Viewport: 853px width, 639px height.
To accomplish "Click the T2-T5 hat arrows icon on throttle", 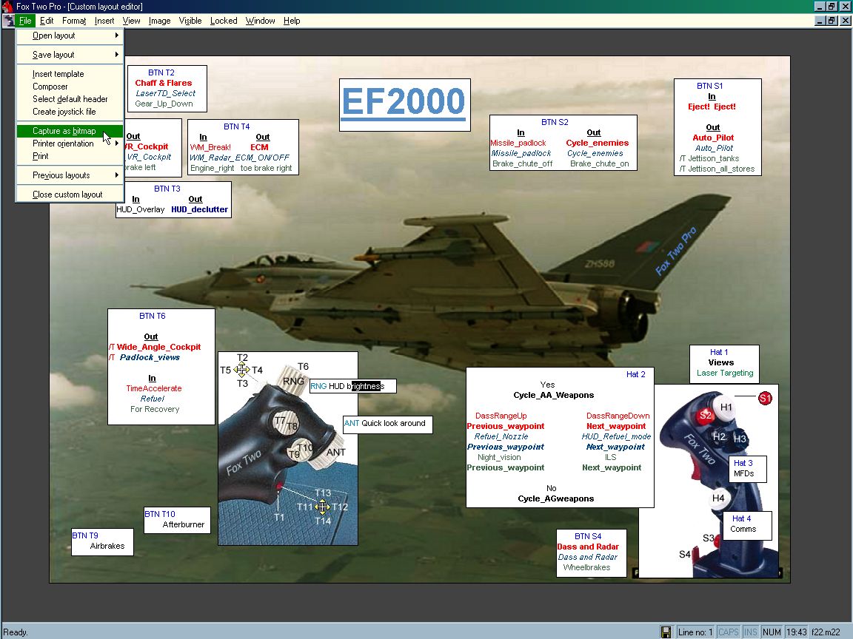I will [242, 370].
